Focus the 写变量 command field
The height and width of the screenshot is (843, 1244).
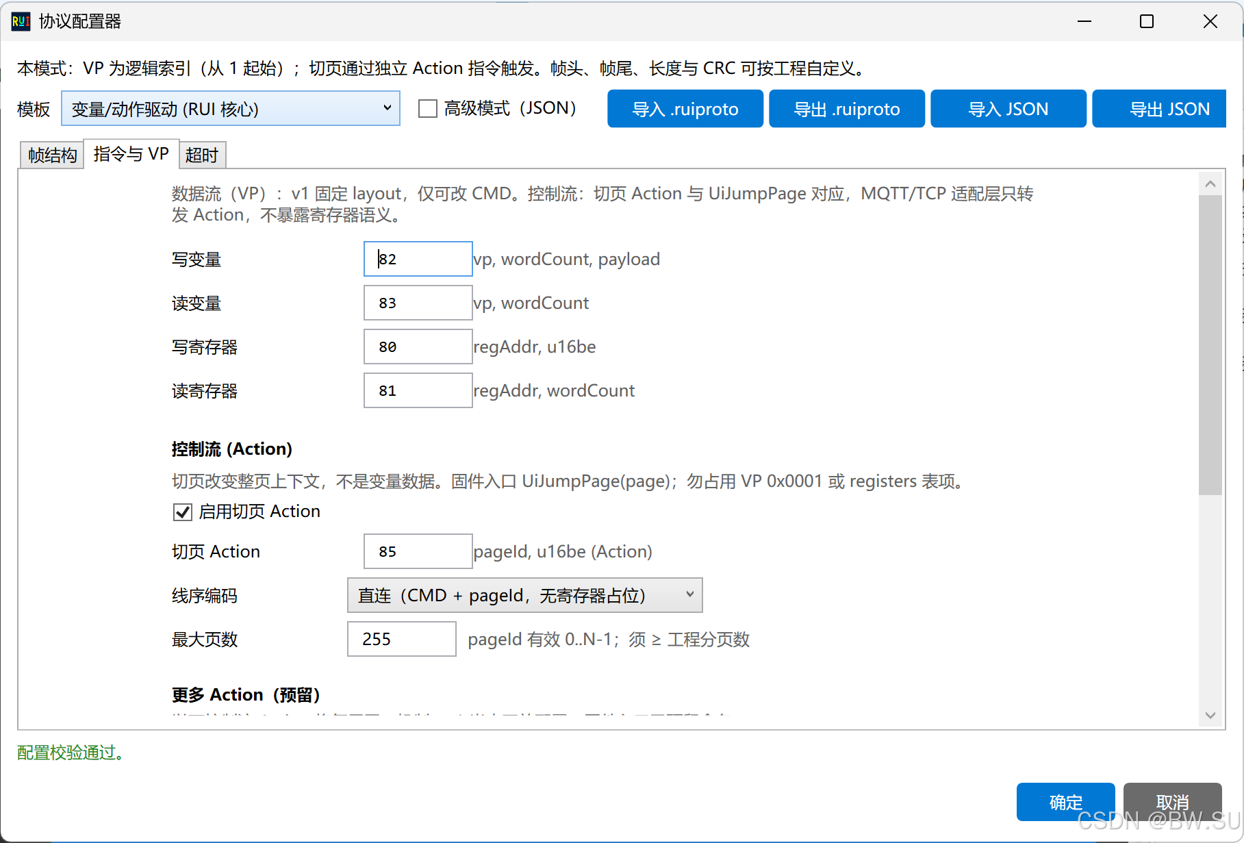[418, 259]
